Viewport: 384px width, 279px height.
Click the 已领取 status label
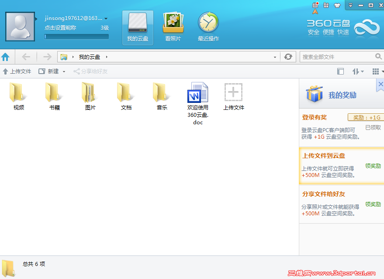point(373,128)
